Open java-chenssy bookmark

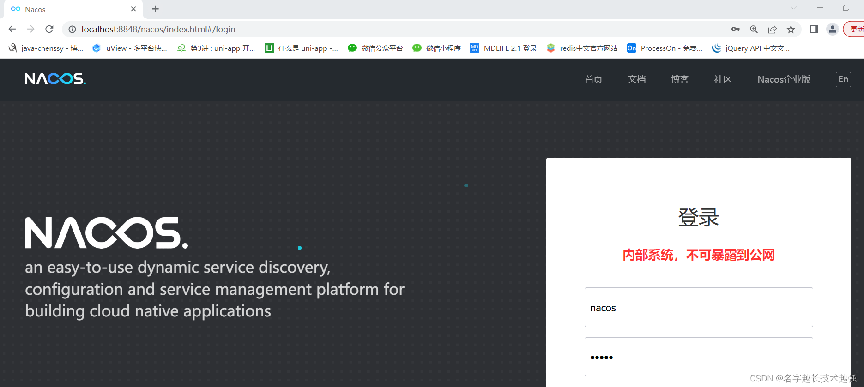click(46, 48)
